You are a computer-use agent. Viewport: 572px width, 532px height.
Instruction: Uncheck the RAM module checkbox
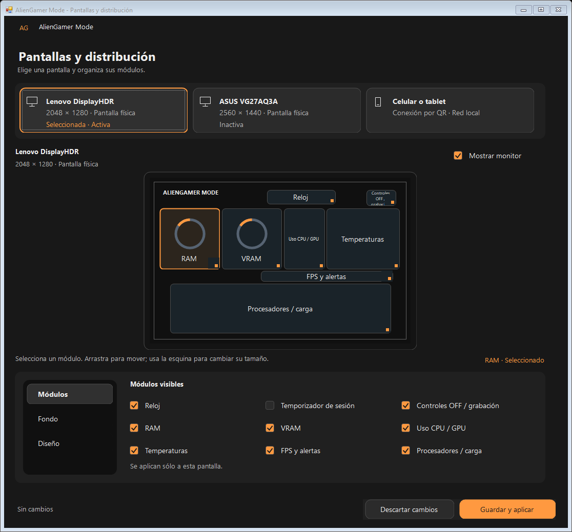click(134, 428)
